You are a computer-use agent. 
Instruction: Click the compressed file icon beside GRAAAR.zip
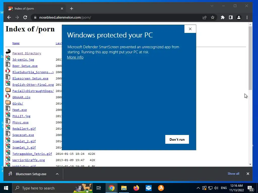click(x=8, y=95)
